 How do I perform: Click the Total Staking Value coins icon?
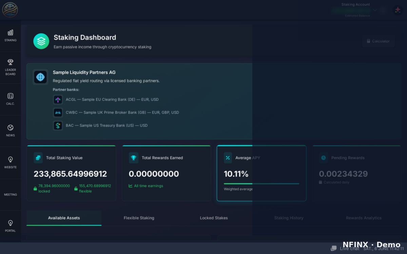tap(38, 158)
